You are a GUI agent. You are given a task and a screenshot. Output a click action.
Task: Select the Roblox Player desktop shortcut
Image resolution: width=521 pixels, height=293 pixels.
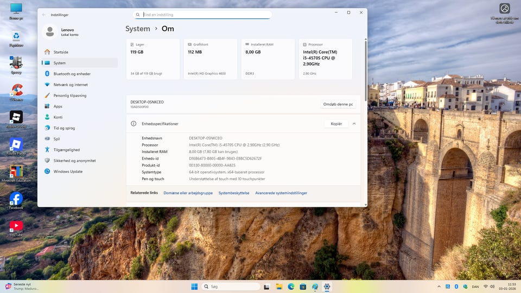(16, 146)
